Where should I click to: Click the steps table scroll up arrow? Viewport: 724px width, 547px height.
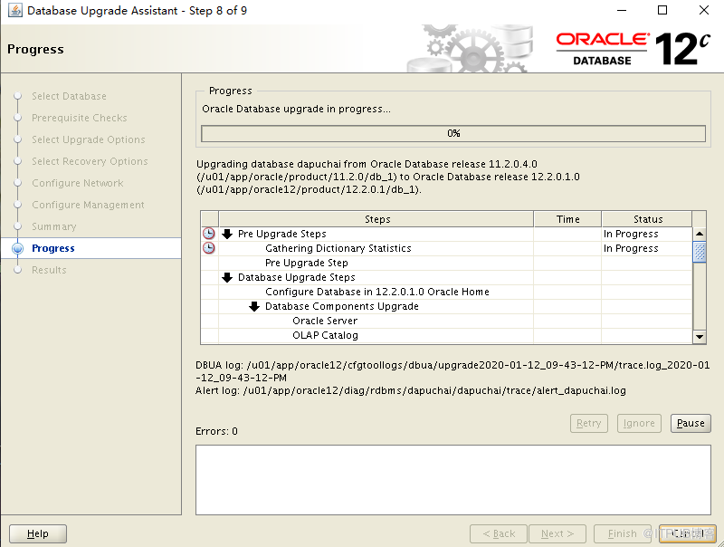pyautogui.click(x=700, y=234)
